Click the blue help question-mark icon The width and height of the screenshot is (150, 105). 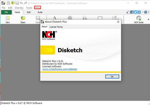click(x=146, y=12)
